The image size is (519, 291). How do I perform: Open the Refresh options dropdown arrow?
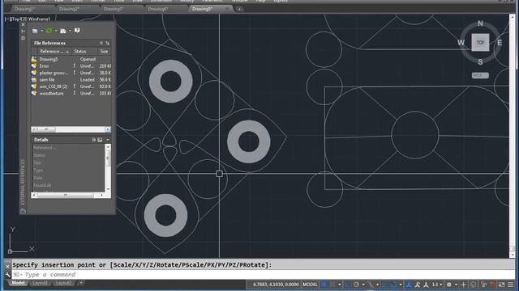(x=56, y=31)
